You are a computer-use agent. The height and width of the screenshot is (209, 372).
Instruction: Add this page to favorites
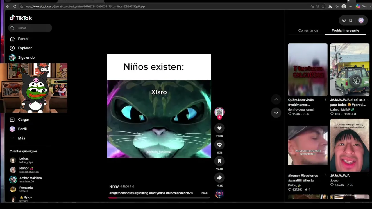pos(323,6)
